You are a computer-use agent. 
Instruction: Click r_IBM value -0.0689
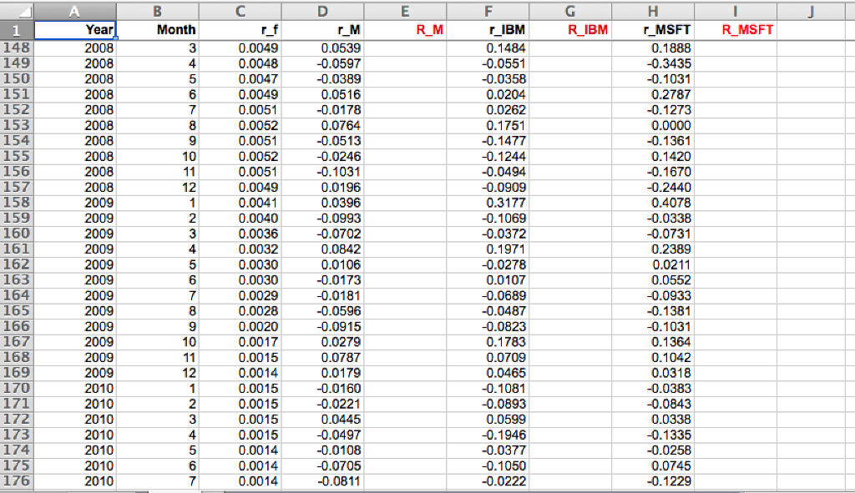point(488,296)
